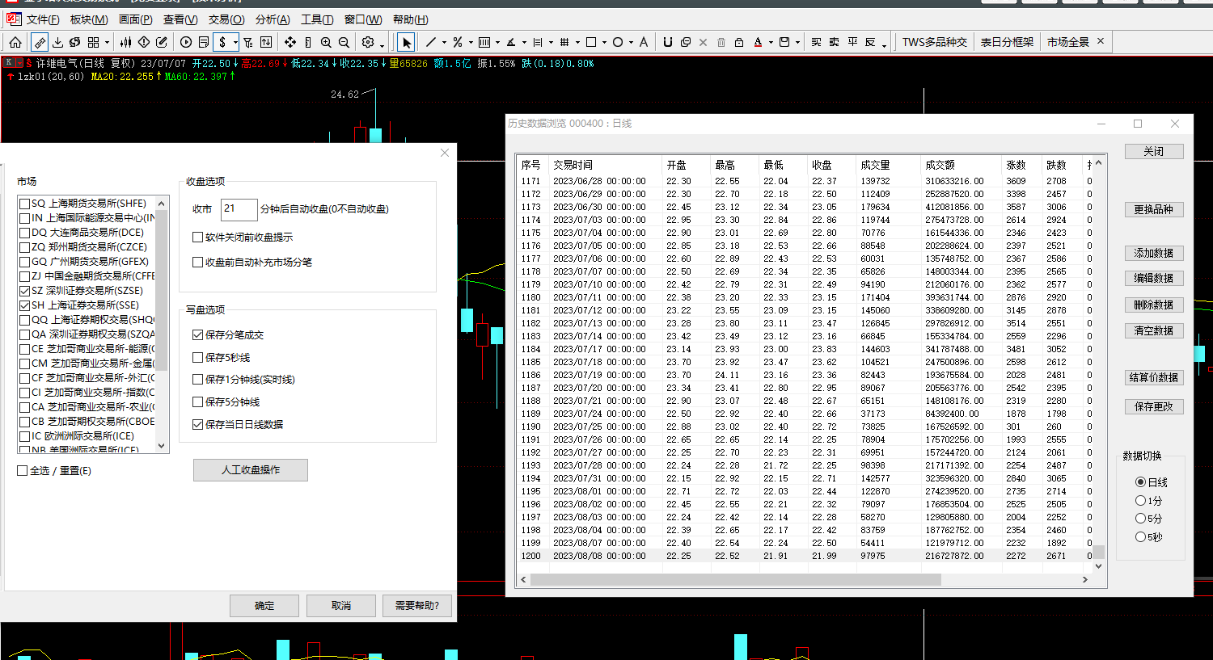Open the candlestick chart type icon
Screen dimensions: 1213x660
(x=126, y=42)
